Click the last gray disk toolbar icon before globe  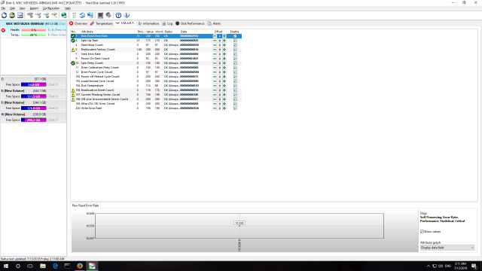tap(54, 15)
